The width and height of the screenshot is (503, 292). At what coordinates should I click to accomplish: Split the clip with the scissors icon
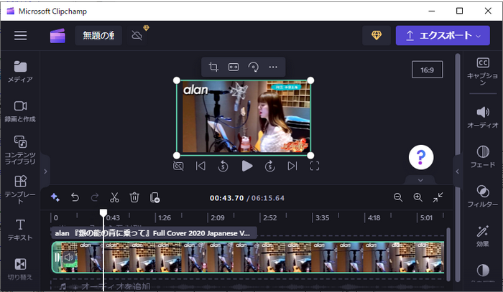point(114,197)
